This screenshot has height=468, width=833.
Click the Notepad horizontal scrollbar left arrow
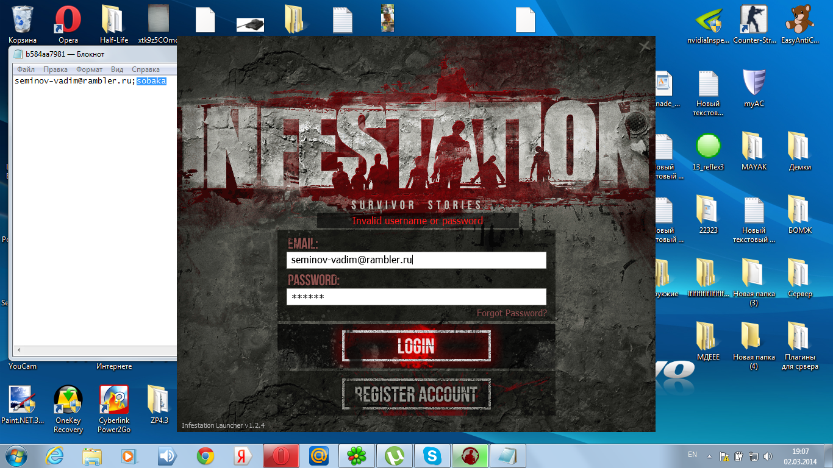tap(18, 350)
